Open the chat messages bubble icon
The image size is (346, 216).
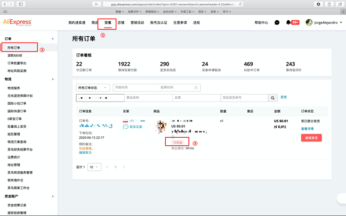(277, 22)
